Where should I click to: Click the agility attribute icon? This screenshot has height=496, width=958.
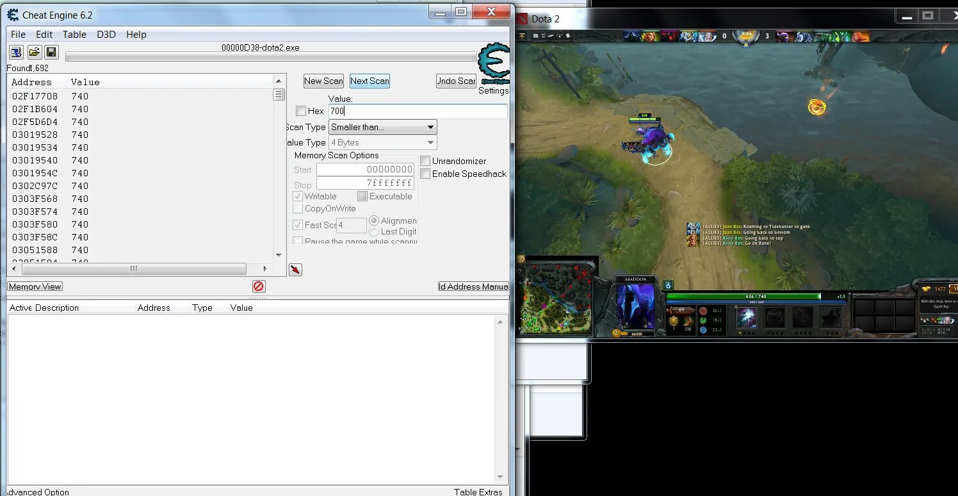(x=703, y=320)
